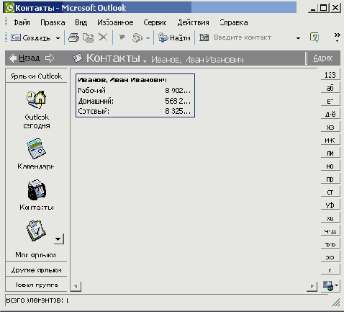This screenshot has width=344, height=312.
Task: Click the Move to Folder toolbar icon
Action: click(x=88, y=37)
